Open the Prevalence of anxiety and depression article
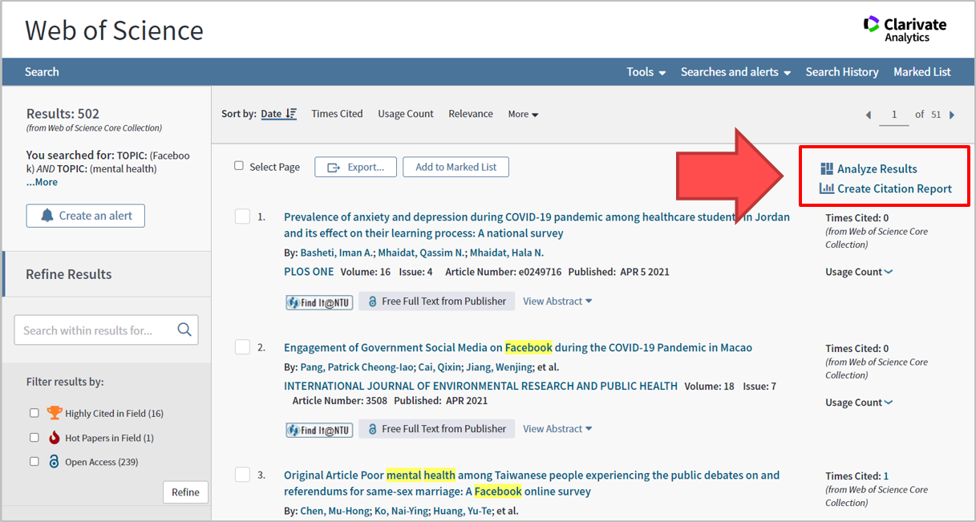 537,225
